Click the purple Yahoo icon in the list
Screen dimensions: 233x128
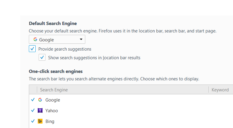[x=40, y=111]
